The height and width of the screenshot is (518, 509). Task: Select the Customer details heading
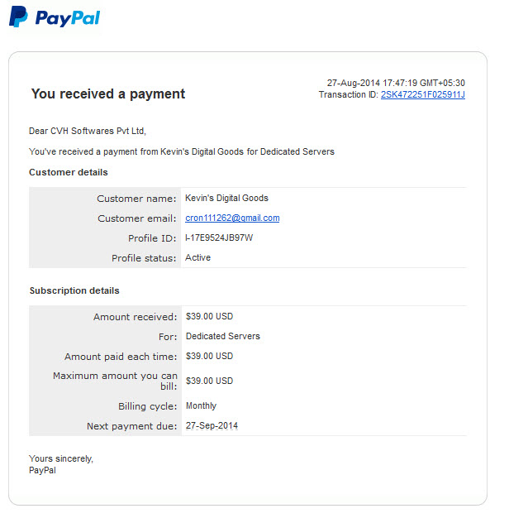pos(69,172)
